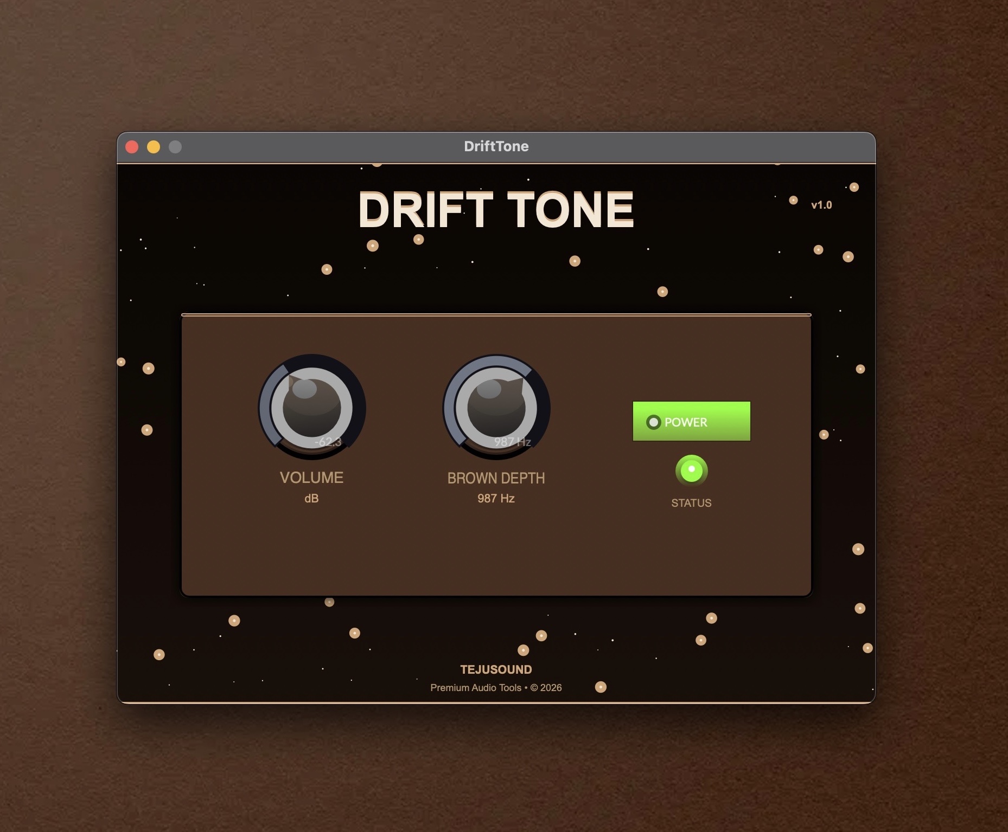
Task: Click the DriftTone window title bar
Action: point(495,146)
